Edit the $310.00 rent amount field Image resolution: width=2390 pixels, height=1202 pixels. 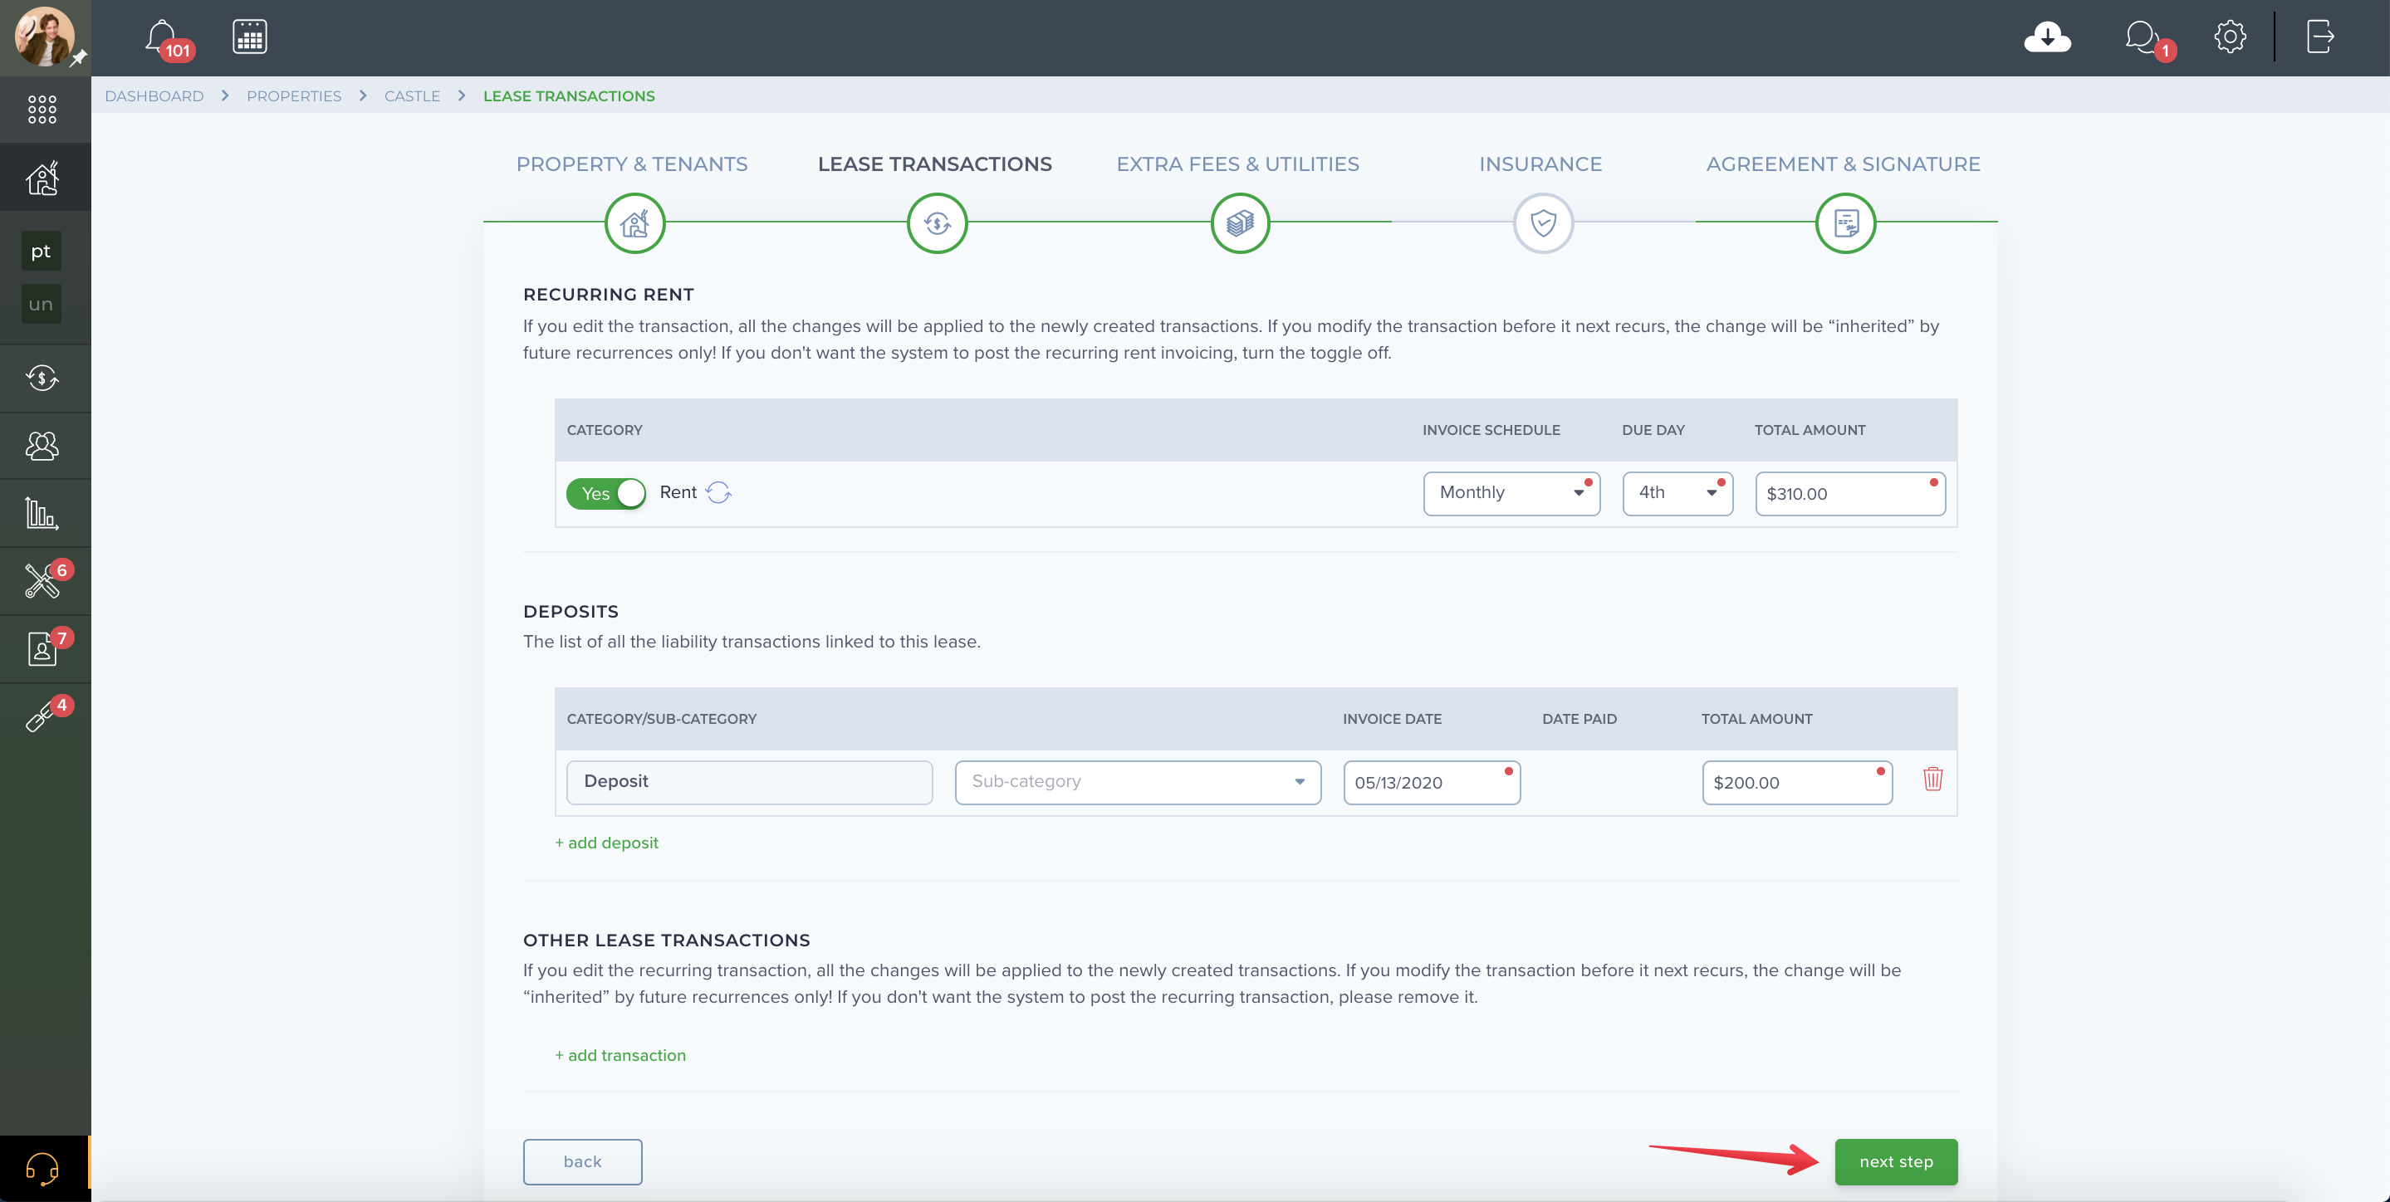click(1850, 493)
